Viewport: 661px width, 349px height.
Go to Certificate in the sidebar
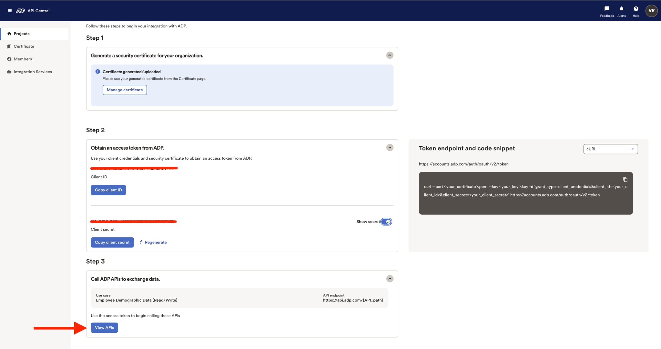point(24,46)
